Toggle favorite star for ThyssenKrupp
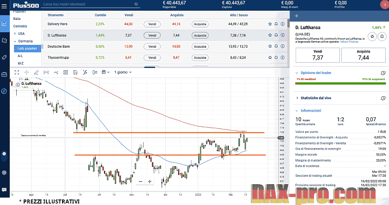This screenshot has height=205, width=389. coord(270,57)
